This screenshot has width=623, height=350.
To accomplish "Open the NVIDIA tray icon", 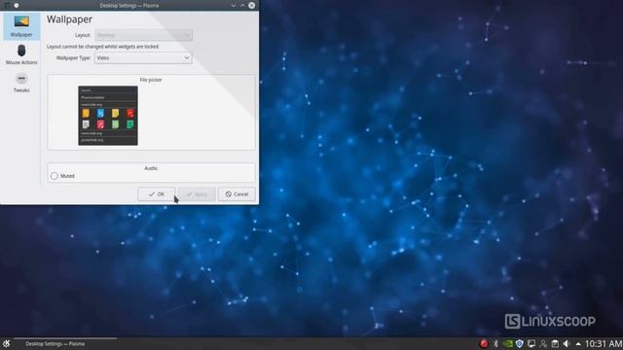I will [507, 343].
